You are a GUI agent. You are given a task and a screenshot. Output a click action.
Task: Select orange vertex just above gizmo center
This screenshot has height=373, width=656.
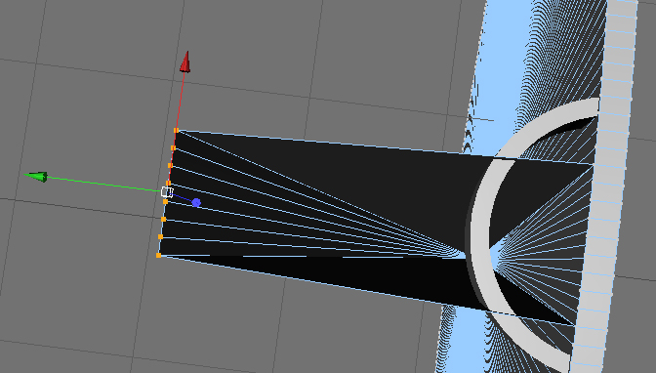pos(168,184)
